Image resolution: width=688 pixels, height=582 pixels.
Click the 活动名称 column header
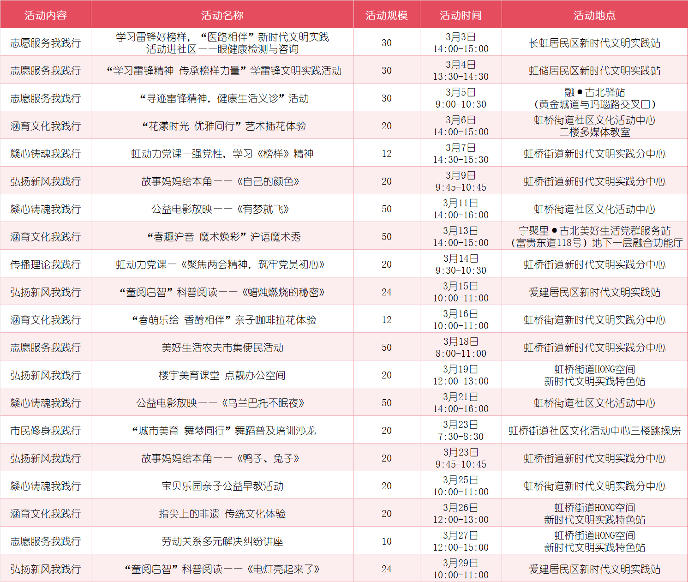coord(223,14)
